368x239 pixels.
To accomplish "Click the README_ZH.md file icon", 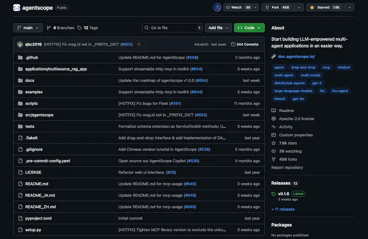I will pyautogui.click(x=20, y=207).
